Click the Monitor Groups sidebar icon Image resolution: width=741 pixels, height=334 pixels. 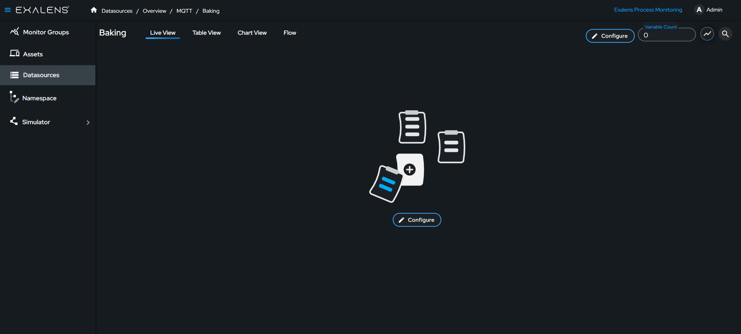pyautogui.click(x=14, y=32)
